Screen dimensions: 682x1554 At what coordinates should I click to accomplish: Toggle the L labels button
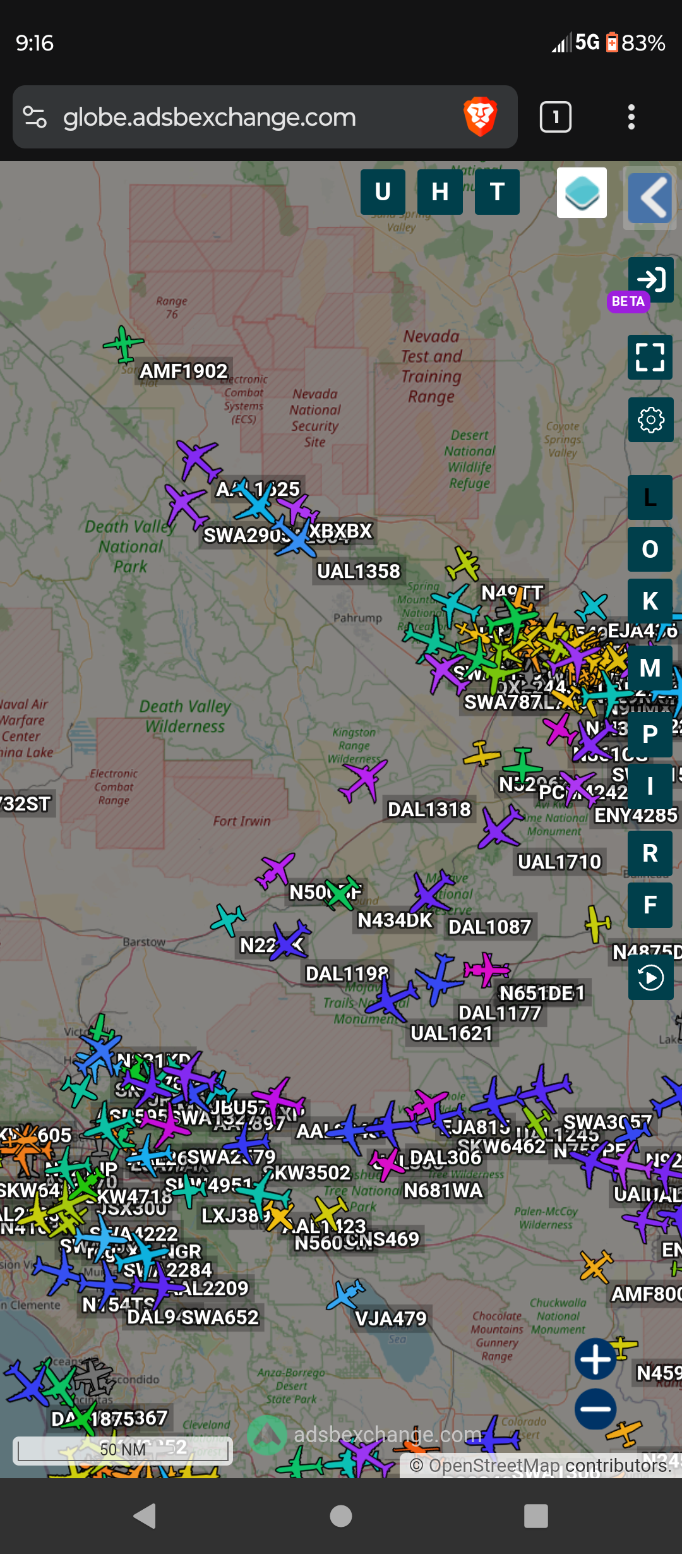click(x=650, y=498)
